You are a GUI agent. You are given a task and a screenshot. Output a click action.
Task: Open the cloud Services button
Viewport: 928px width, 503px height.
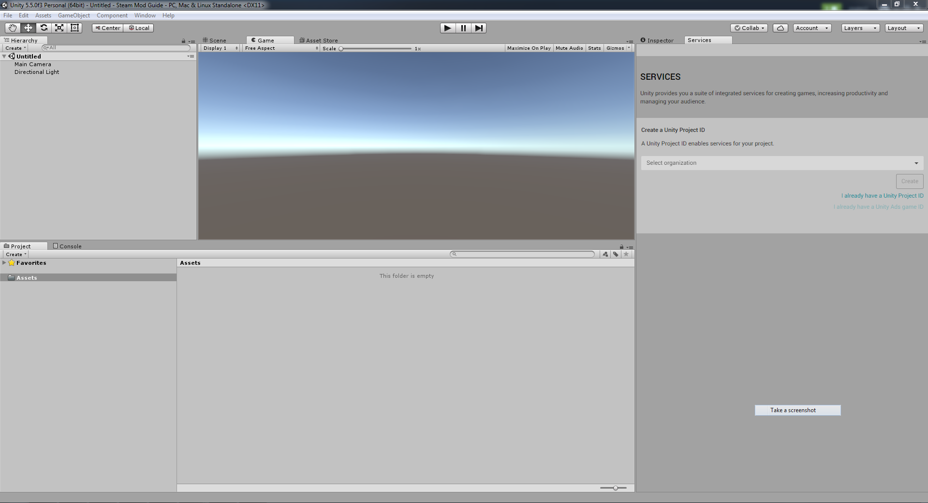tap(781, 28)
